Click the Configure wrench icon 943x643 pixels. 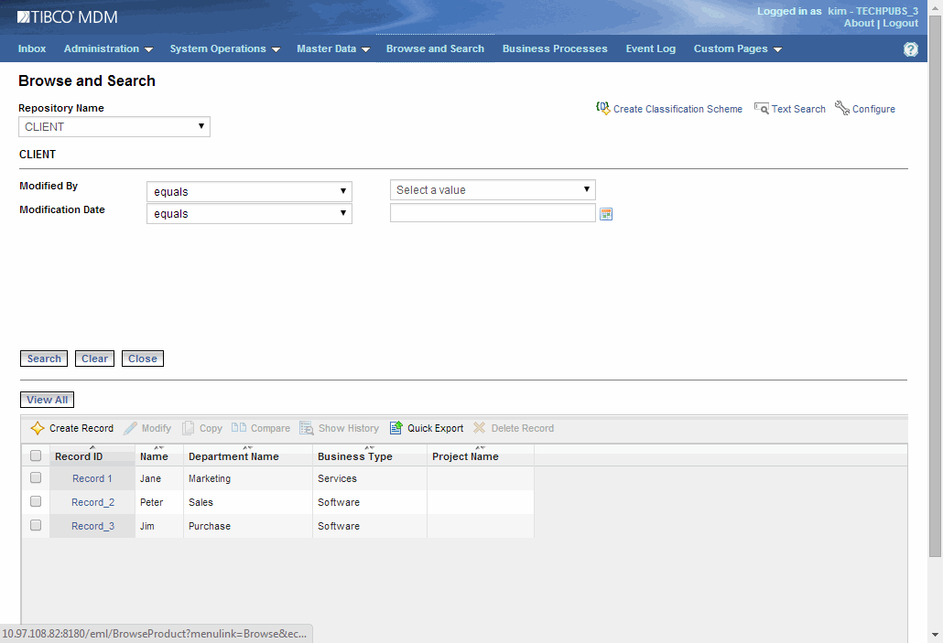(x=842, y=108)
